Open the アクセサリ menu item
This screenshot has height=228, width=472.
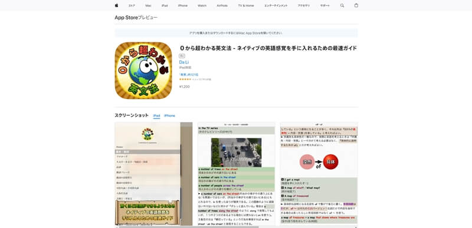(304, 6)
